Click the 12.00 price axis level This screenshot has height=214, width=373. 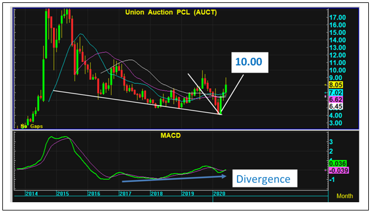pos(338,55)
